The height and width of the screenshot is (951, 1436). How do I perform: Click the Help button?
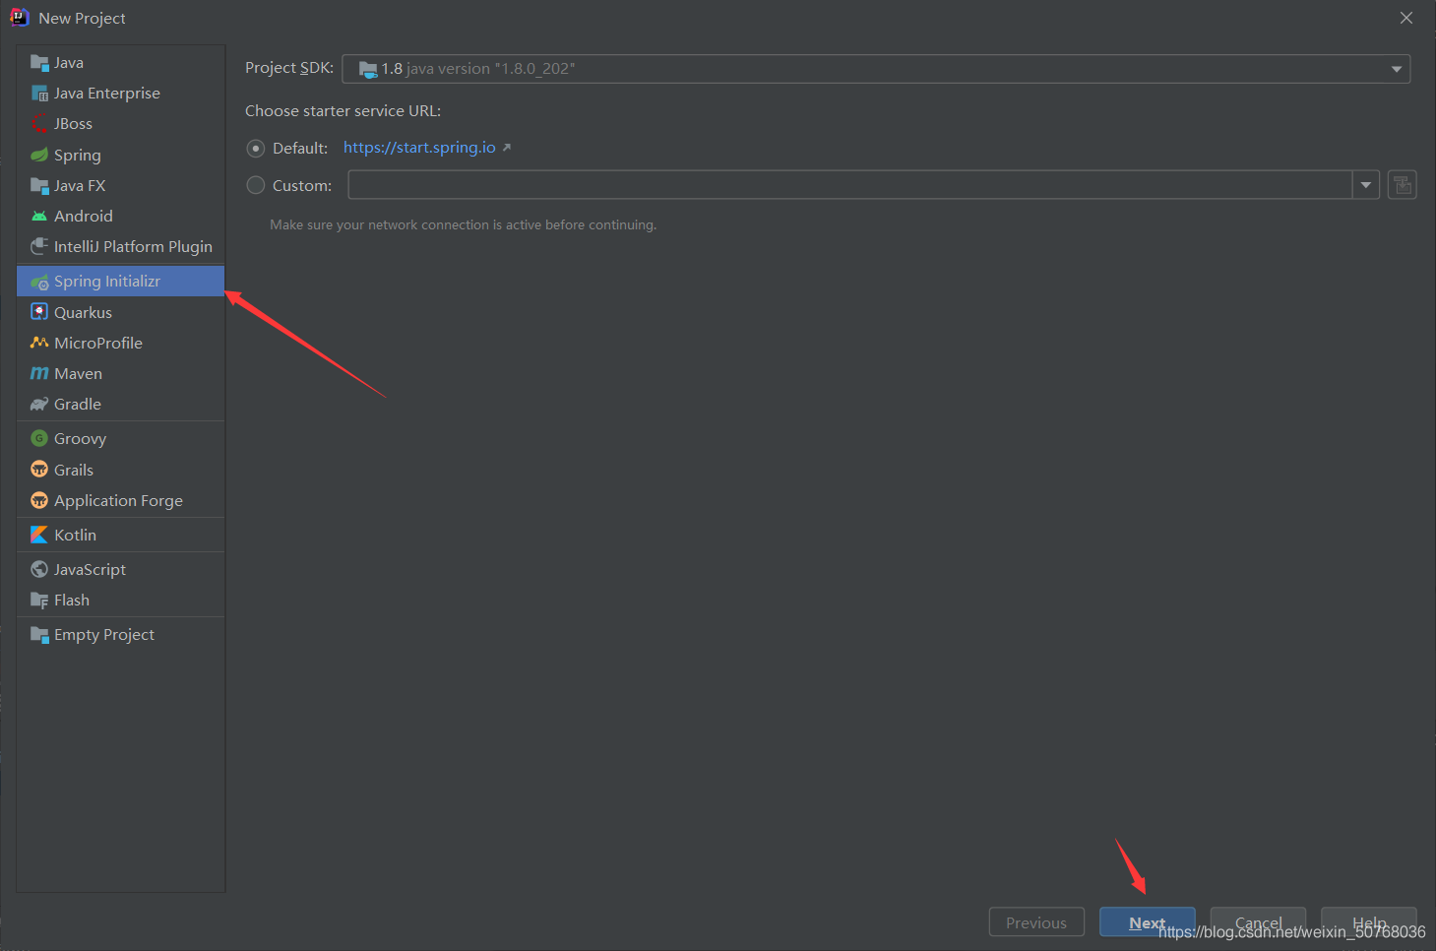coord(1369,922)
